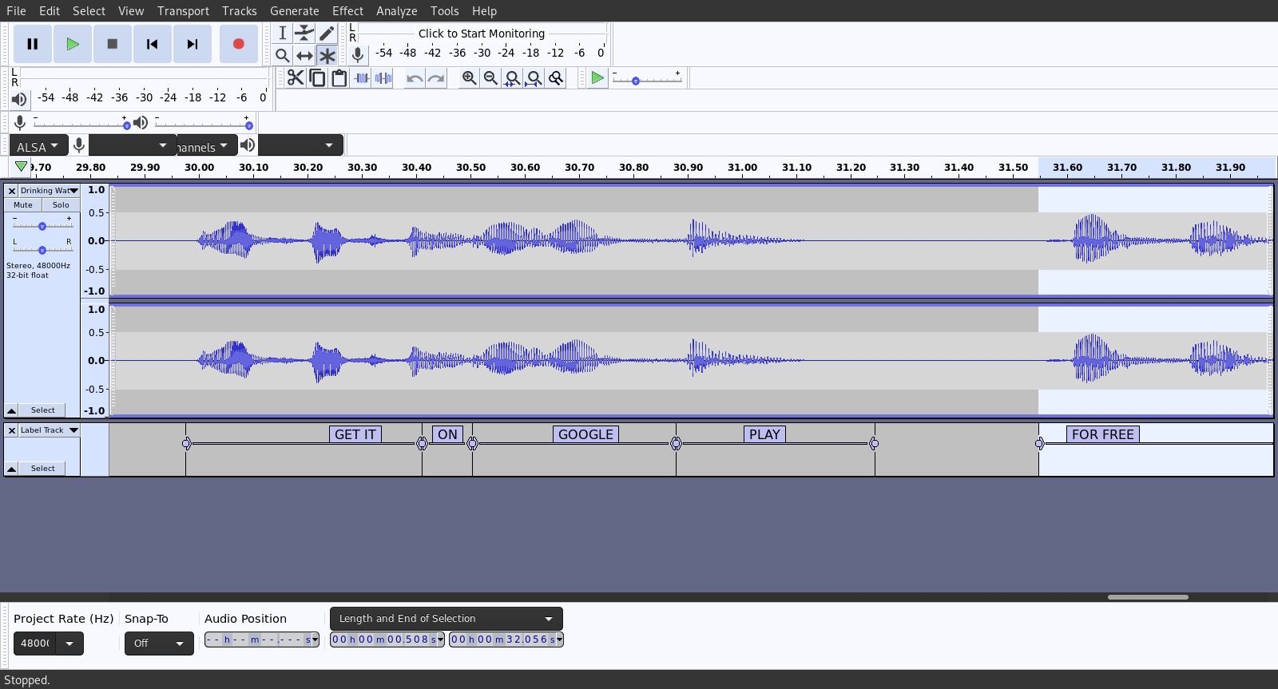Click Fit project to width icon
Viewport: 1278px width, 689px height.
(534, 77)
